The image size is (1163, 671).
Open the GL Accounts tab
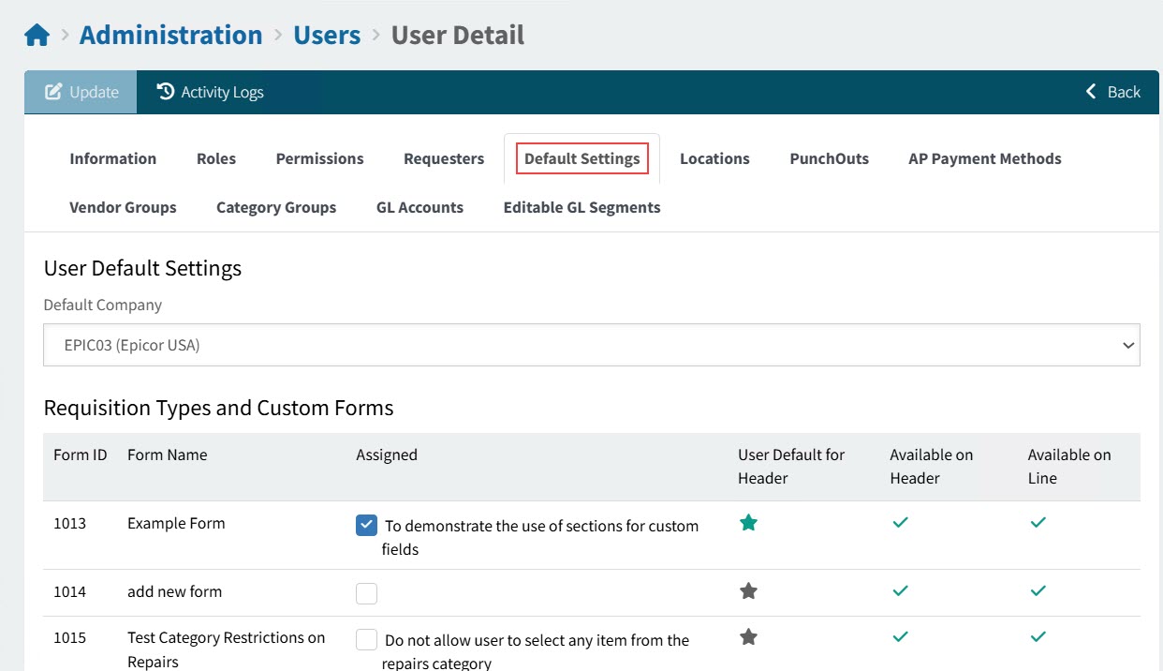click(x=420, y=207)
